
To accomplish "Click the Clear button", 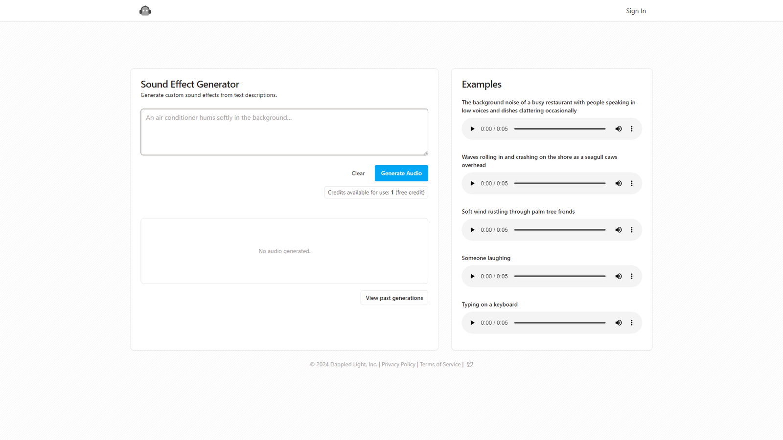I will (x=358, y=173).
